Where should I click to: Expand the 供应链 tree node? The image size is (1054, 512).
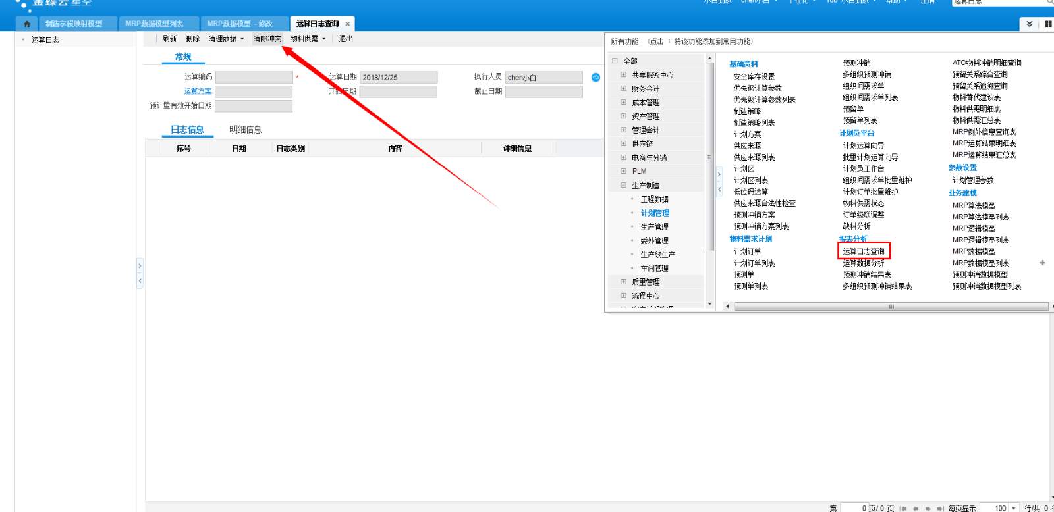point(623,143)
